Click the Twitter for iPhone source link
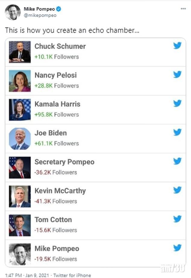This screenshot has height=278, width=191. 72,275
